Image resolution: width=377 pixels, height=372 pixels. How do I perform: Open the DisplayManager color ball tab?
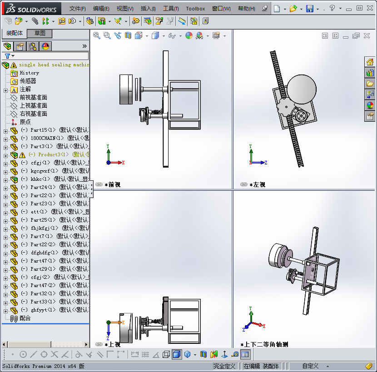pyautogui.click(x=45, y=46)
